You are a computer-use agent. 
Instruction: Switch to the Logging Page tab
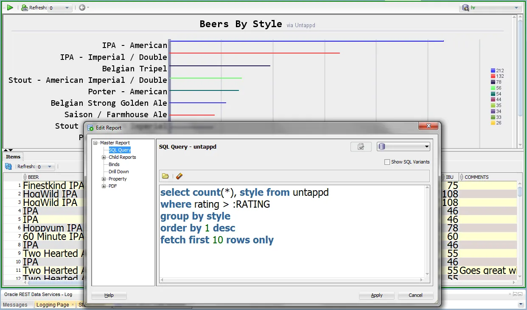click(x=52, y=304)
